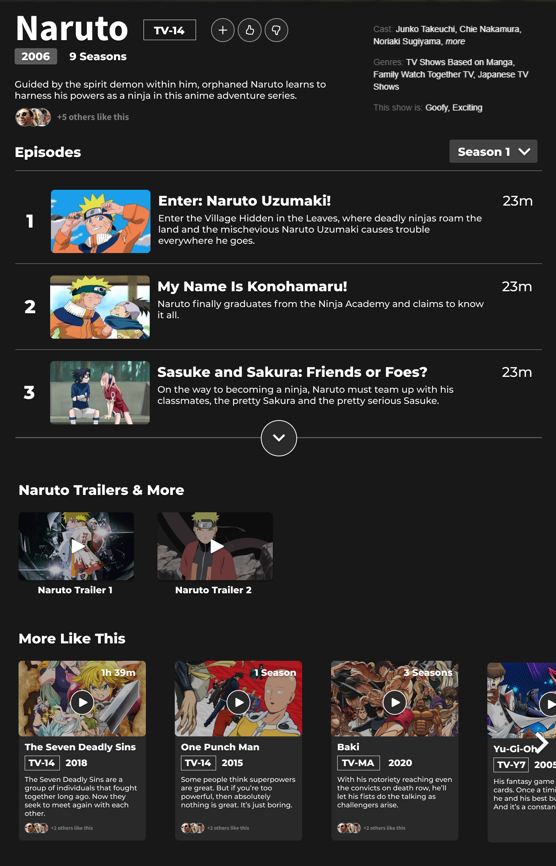Open TV Shows Based on Manga genre
The height and width of the screenshot is (866, 556).
click(460, 62)
